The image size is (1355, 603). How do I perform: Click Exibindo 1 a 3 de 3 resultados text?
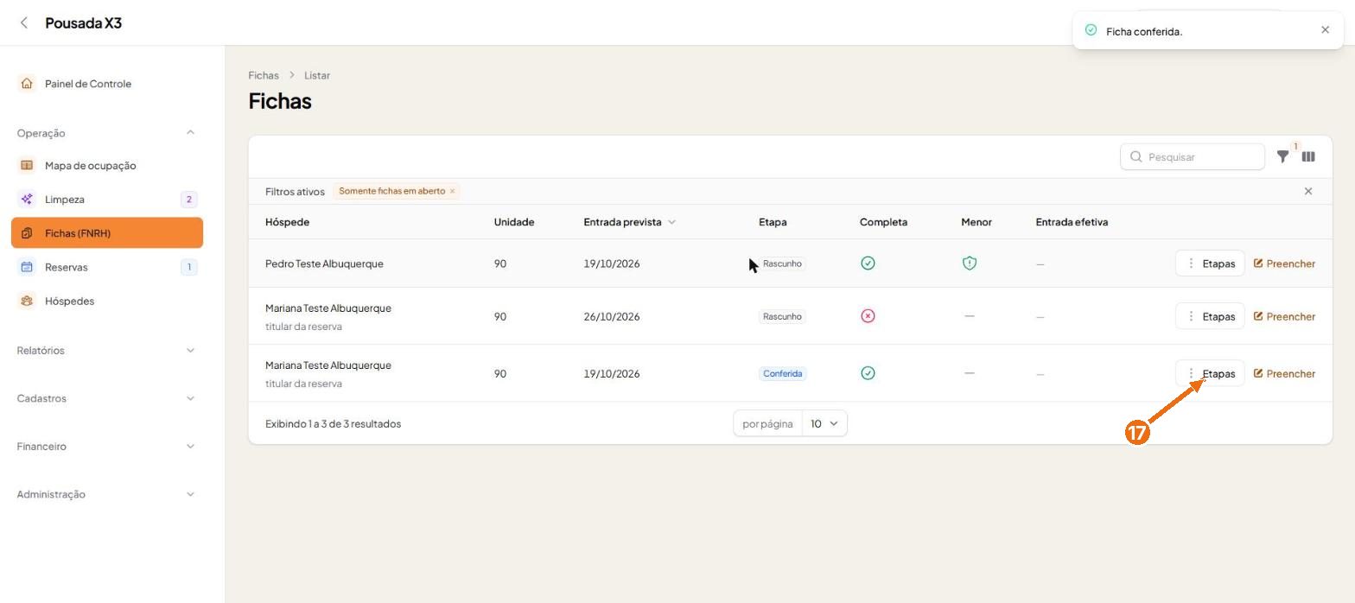pos(333,423)
